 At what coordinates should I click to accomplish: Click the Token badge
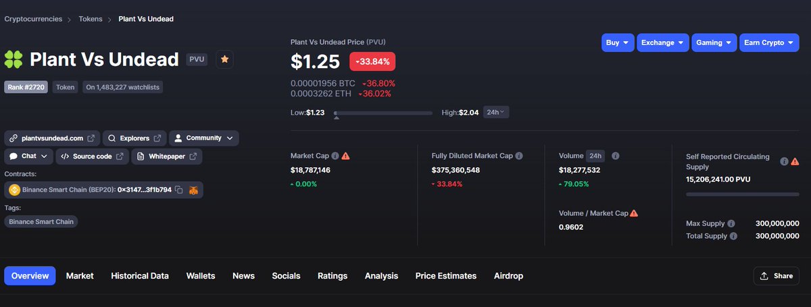(66, 87)
